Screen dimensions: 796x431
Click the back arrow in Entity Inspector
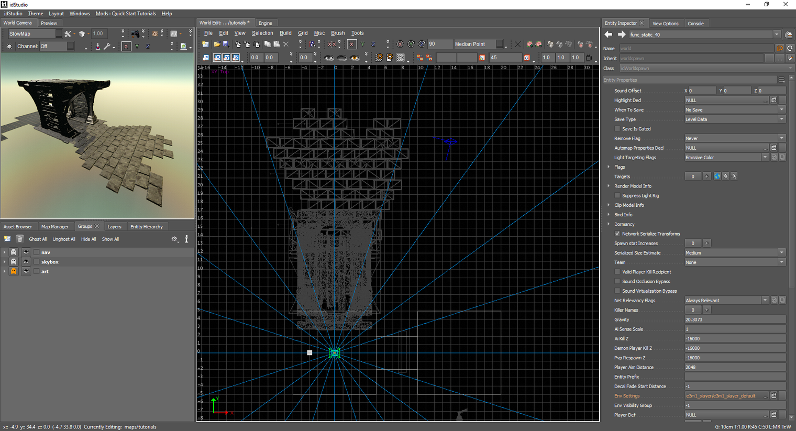[608, 35]
